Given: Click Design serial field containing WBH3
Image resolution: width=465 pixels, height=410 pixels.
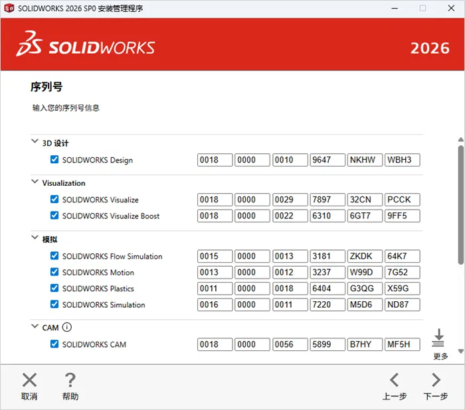Looking at the screenshot, I should 403,160.
